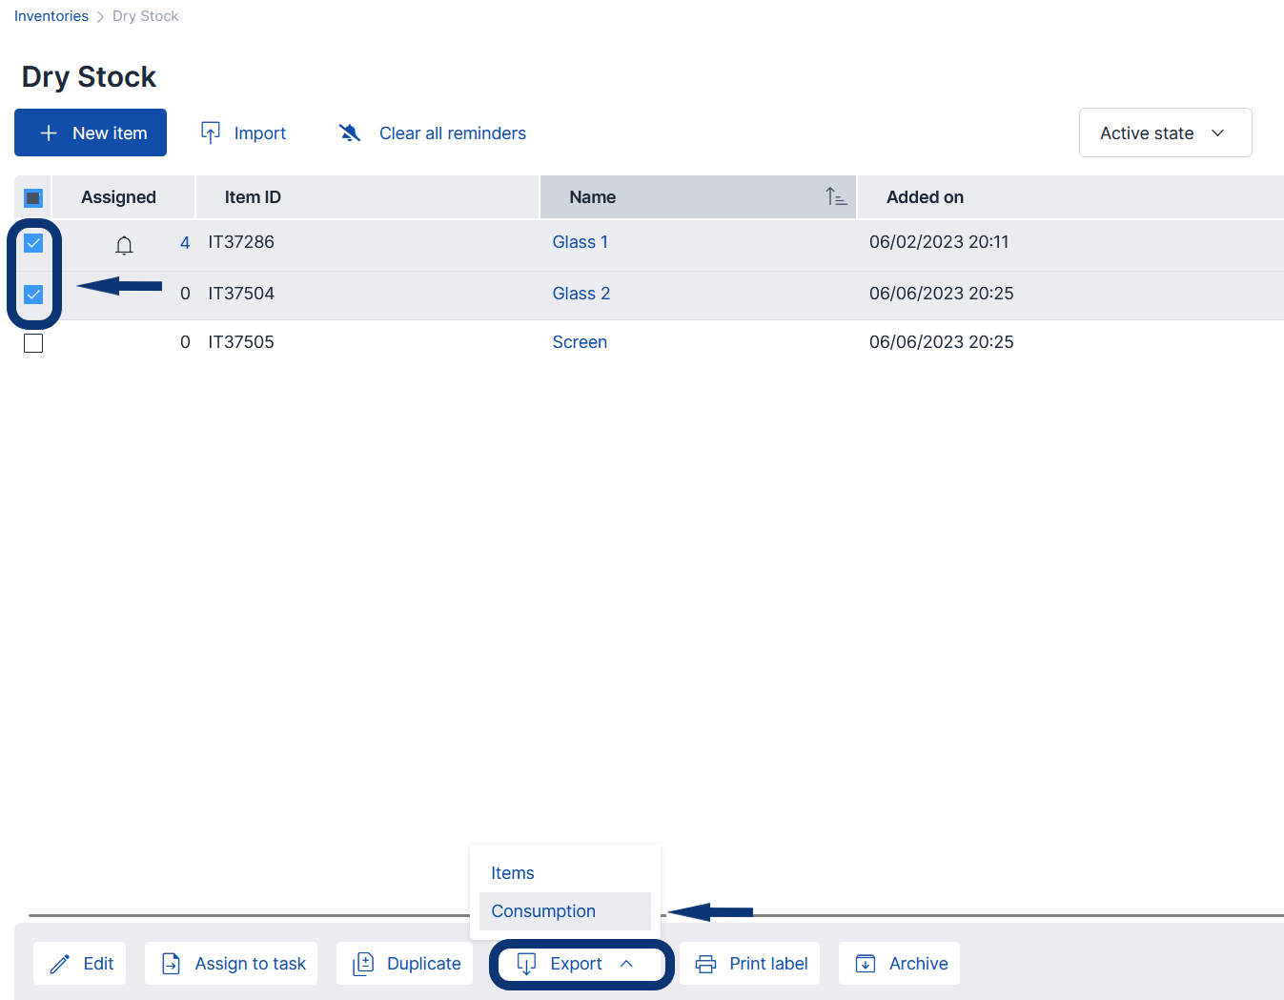1284x1000 pixels.
Task: Click the crossed-out bell Clear reminders icon
Action: 350,133
